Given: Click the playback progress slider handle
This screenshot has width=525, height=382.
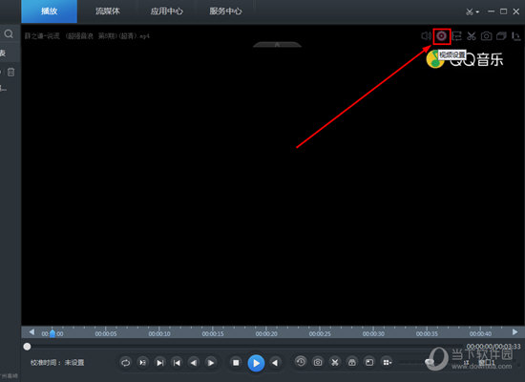Looking at the screenshot, I should point(27,347).
